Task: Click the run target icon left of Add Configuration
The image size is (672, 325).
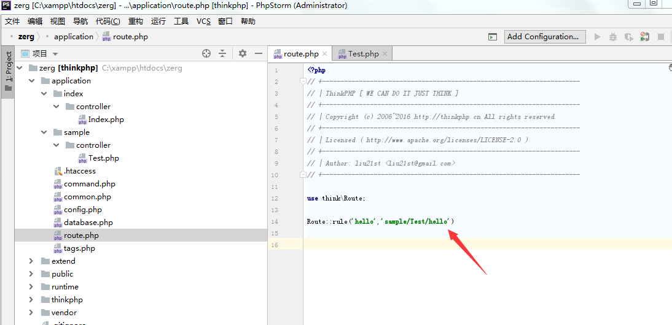Action: click(x=493, y=37)
